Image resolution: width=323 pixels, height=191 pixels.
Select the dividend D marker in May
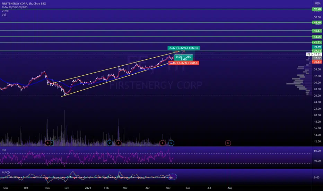click(x=171, y=143)
